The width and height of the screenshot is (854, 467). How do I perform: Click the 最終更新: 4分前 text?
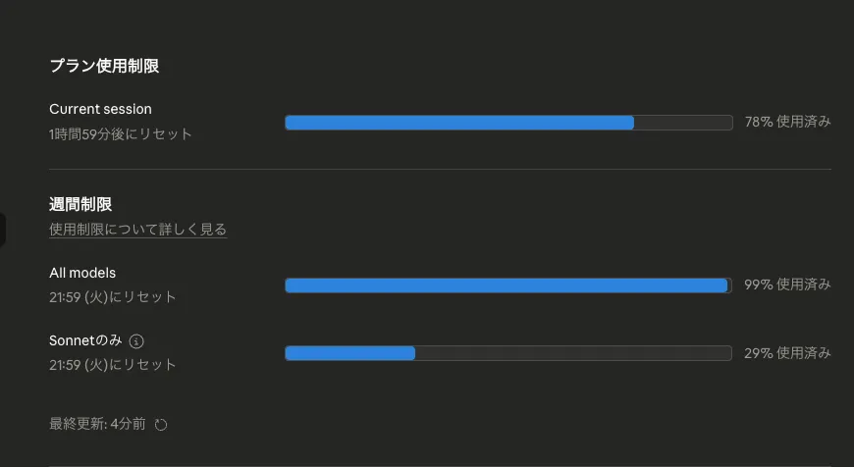[x=97, y=424]
